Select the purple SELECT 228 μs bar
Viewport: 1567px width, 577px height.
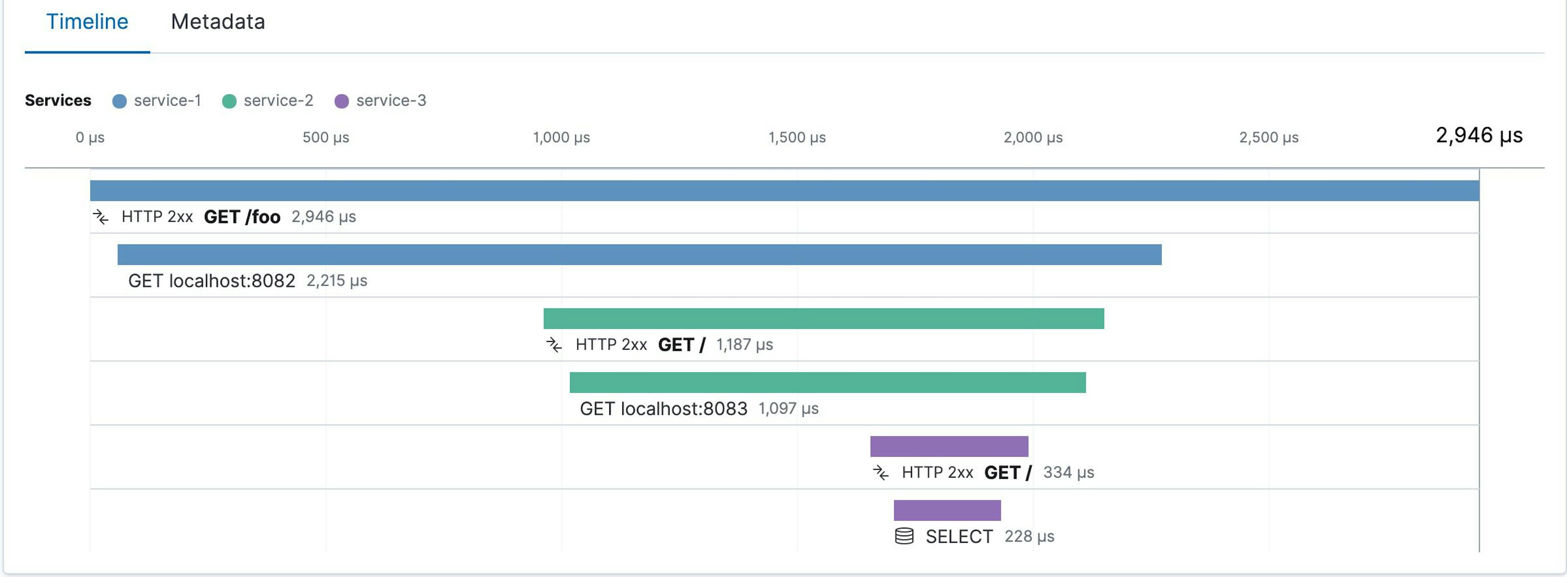tap(947, 510)
